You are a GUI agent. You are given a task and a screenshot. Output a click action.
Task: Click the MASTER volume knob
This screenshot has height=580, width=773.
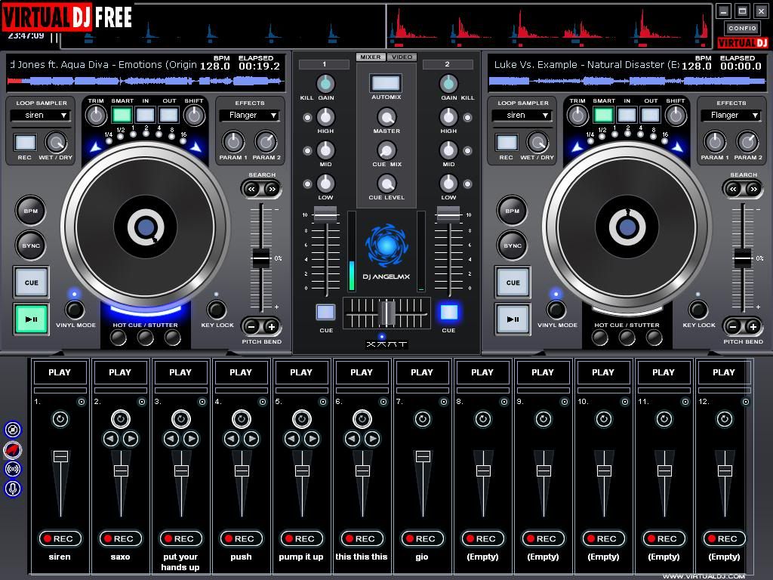pos(386,117)
